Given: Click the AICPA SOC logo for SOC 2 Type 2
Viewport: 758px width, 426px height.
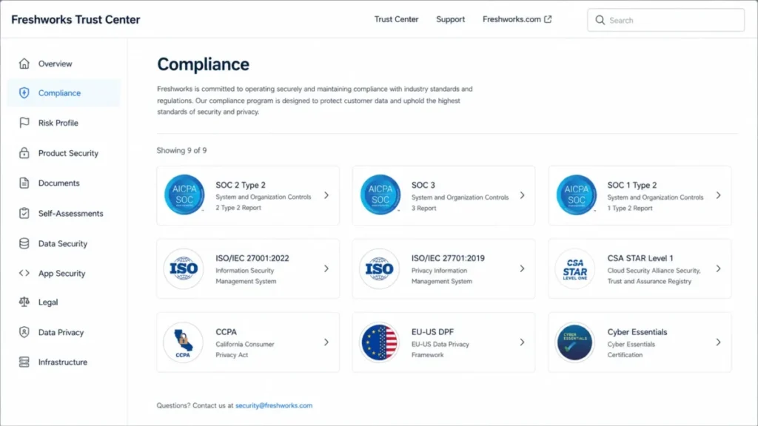Looking at the screenshot, I should tap(184, 195).
